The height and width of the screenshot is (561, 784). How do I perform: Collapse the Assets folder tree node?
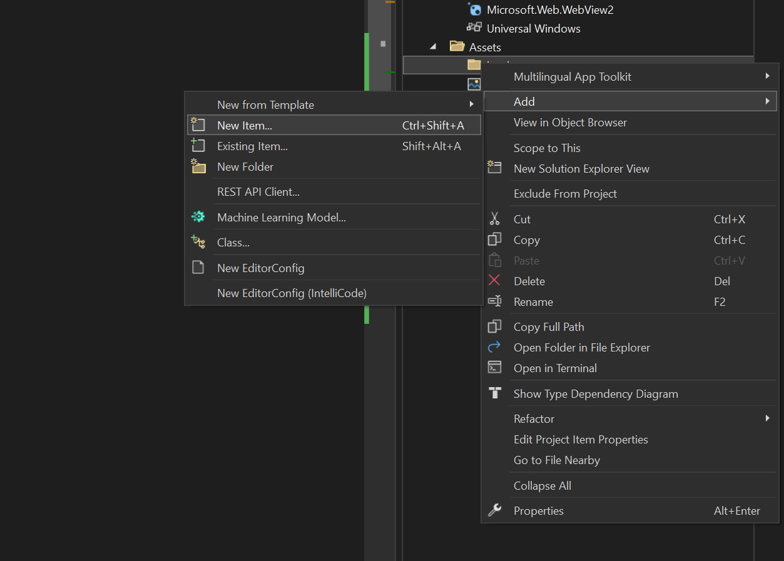tap(433, 47)
